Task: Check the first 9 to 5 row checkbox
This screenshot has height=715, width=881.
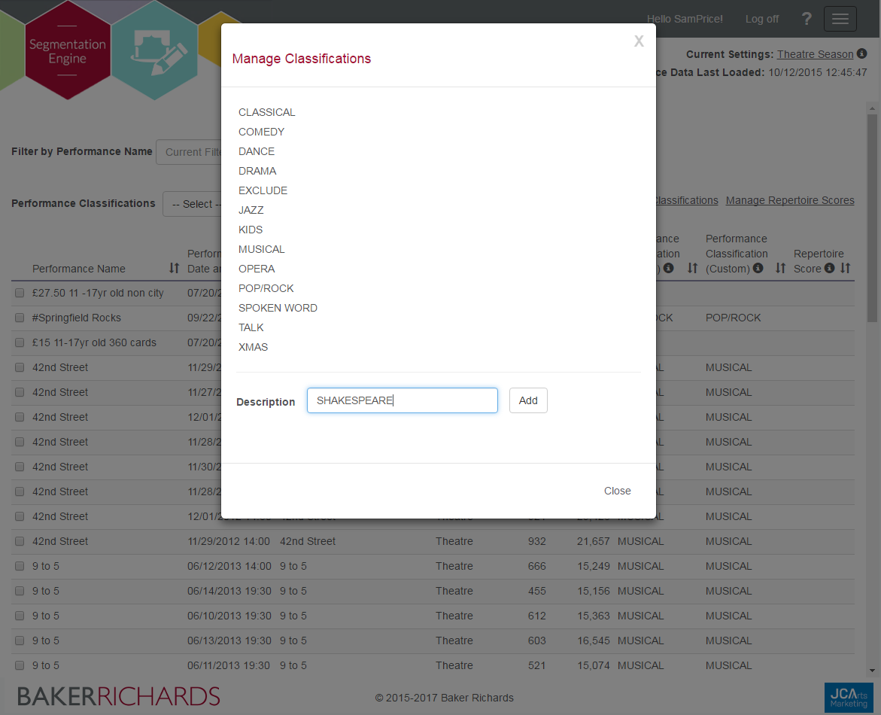Action: [x=20, y=566]
